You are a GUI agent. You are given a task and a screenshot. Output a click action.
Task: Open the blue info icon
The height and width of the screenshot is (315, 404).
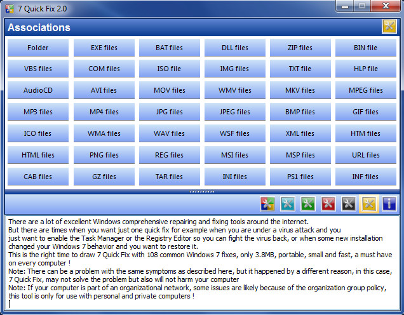coord(389,204)
